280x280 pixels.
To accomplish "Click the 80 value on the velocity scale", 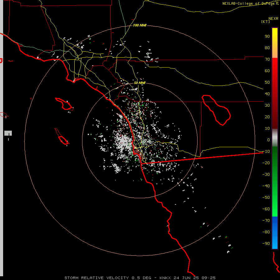I will 267,48.
